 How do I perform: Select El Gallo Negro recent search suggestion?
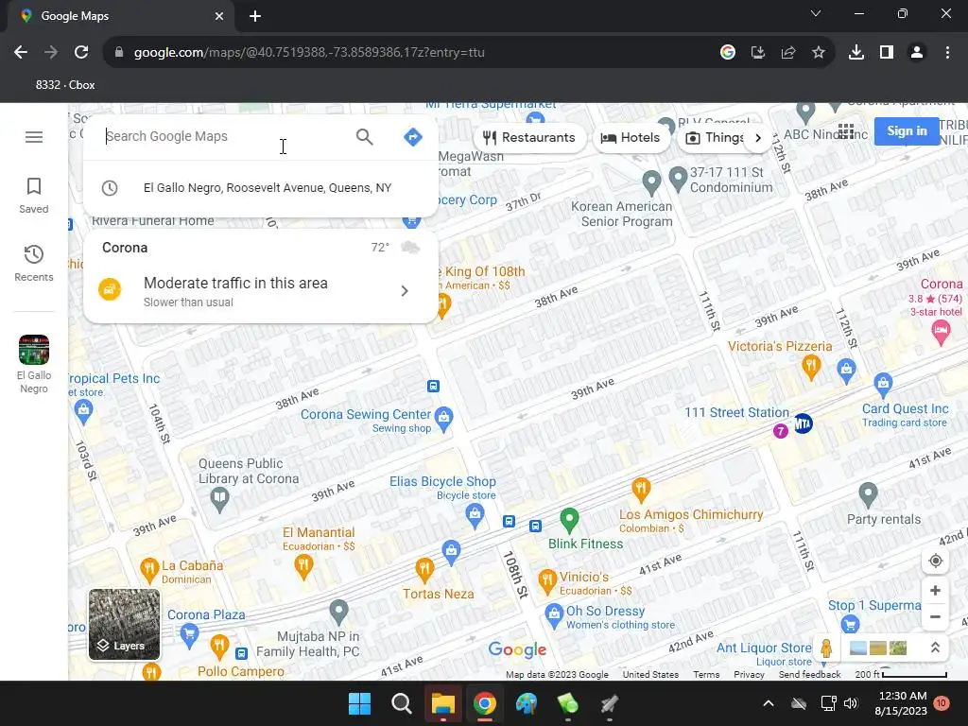pyautogui.click(x=261, y=188)
